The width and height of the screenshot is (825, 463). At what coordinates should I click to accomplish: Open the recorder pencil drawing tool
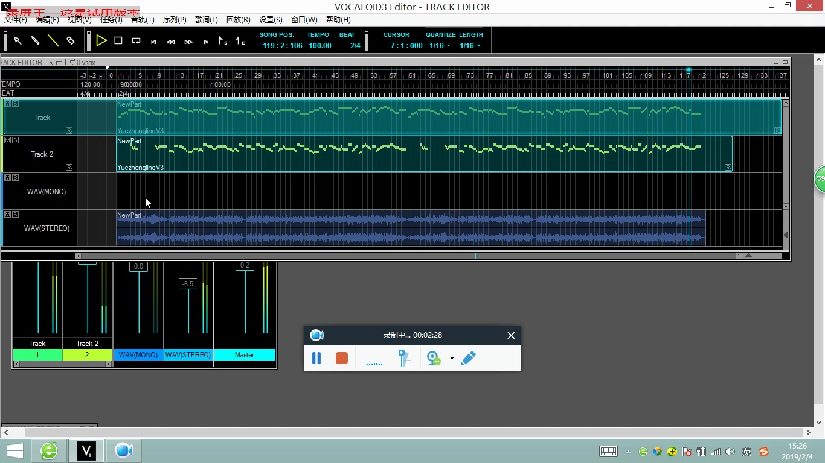pyautogui.click(x=469, y=358)
